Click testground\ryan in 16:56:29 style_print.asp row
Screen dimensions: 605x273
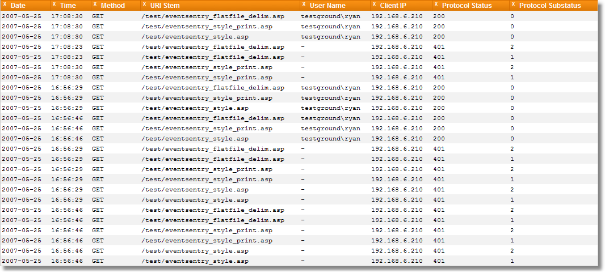tap(331, 98)
